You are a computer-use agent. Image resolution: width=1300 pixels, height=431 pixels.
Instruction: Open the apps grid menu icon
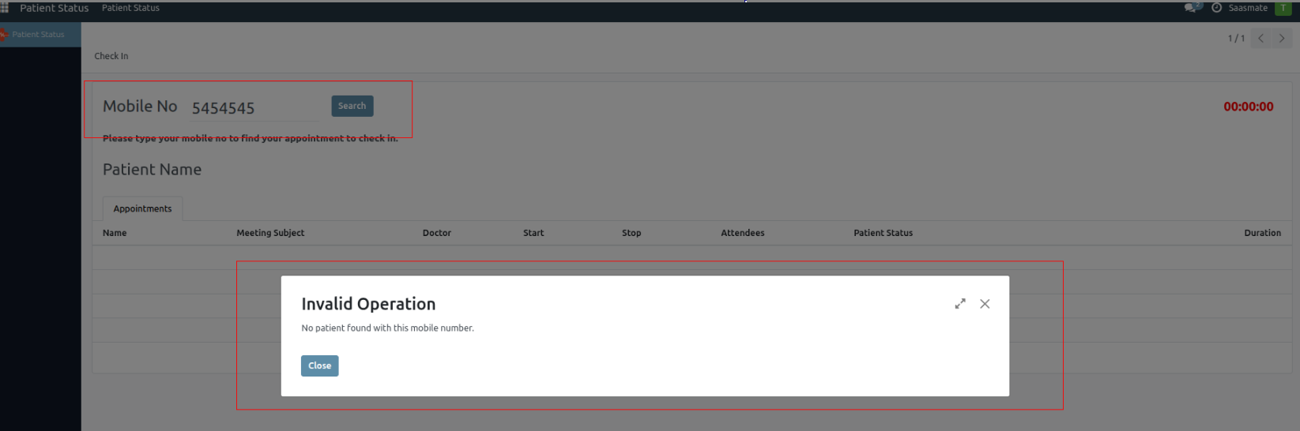pos(5,8)
